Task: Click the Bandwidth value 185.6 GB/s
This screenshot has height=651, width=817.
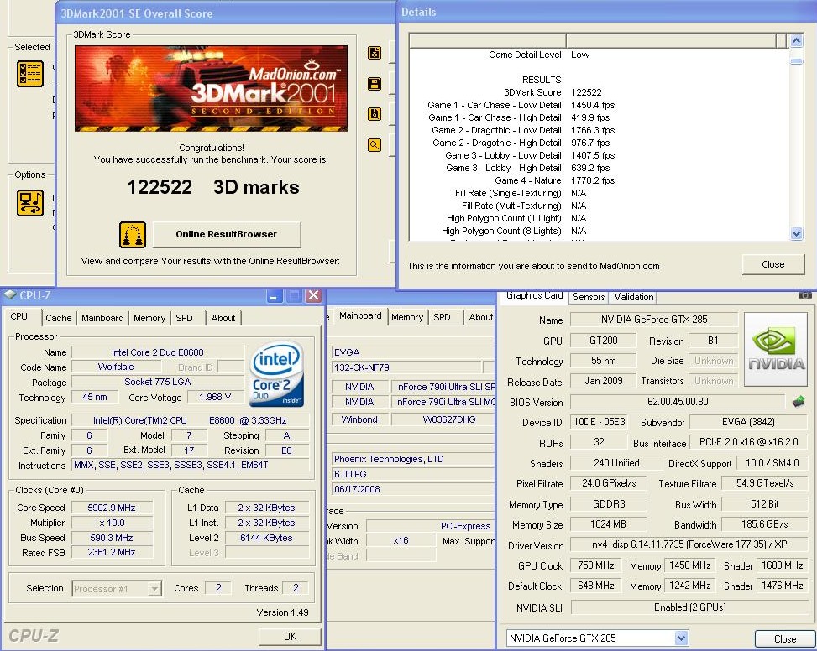Action: click(x=764, y=524)
